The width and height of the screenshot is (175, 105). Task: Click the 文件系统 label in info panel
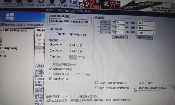point(40,66)
